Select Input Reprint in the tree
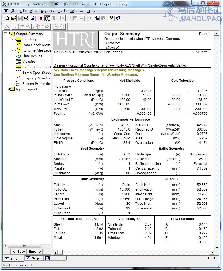The width and height of the screenshot is (223, 271). pyautogui.click(x=26, y=89)
